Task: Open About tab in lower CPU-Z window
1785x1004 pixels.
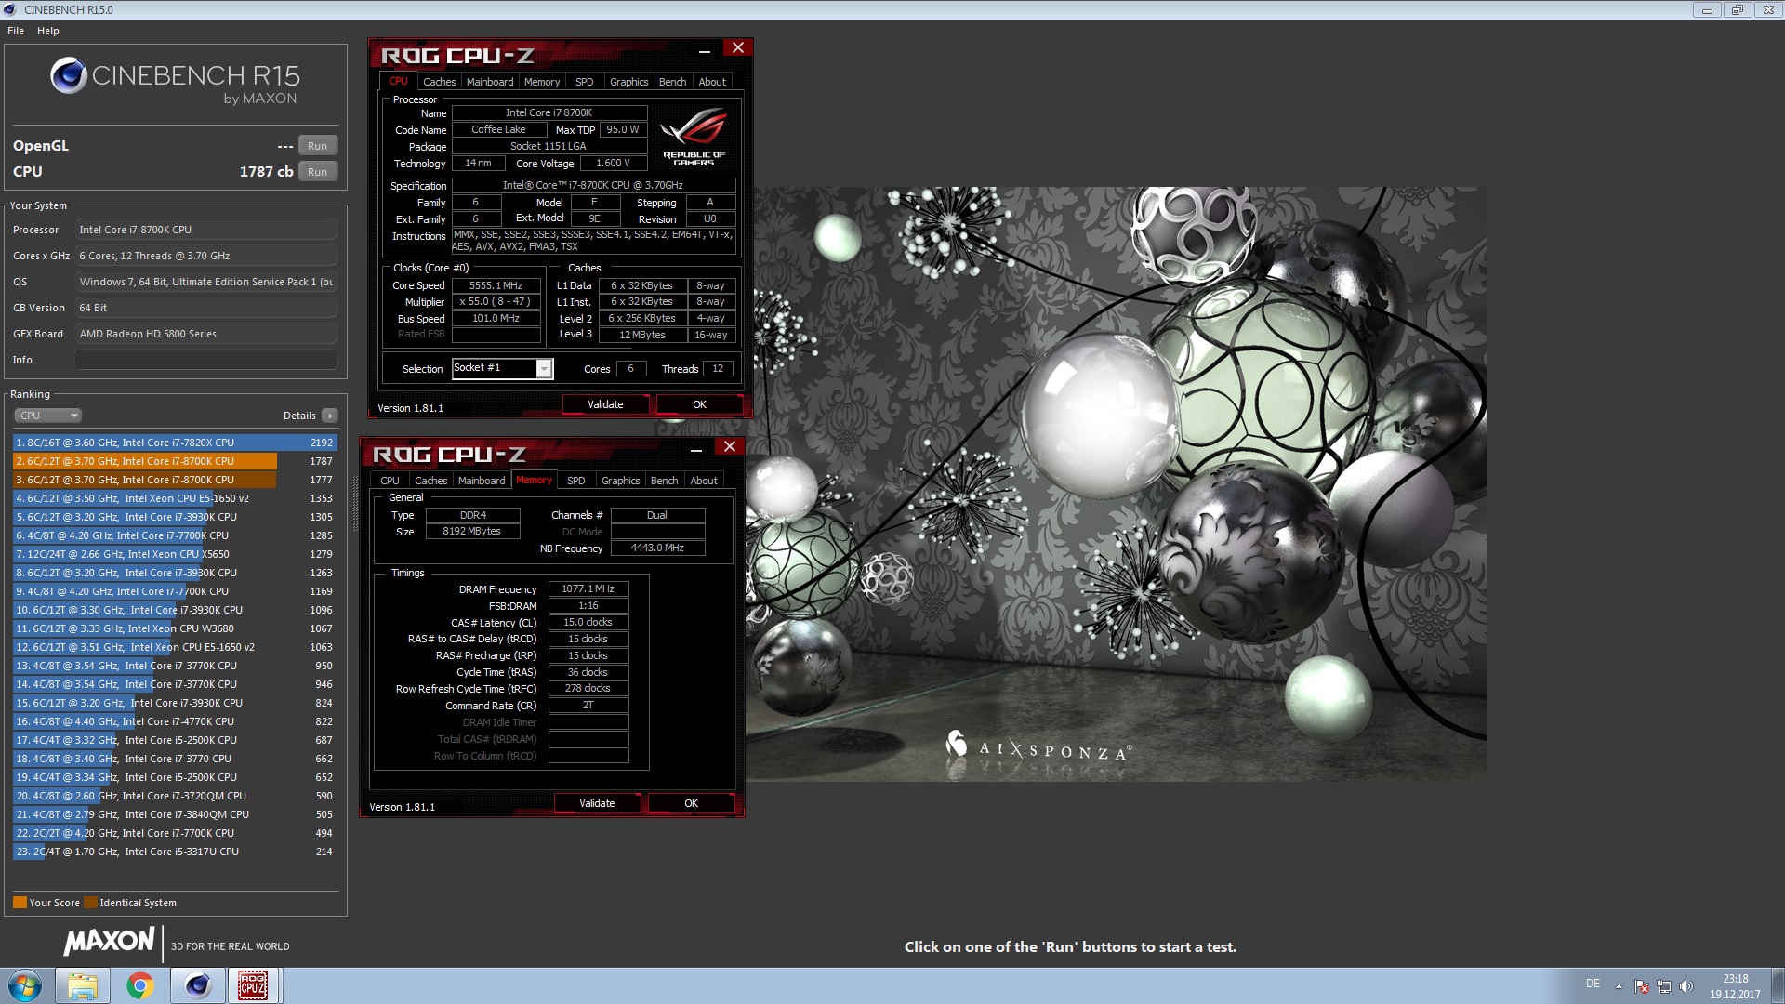Action: click(x=704, y=481)
